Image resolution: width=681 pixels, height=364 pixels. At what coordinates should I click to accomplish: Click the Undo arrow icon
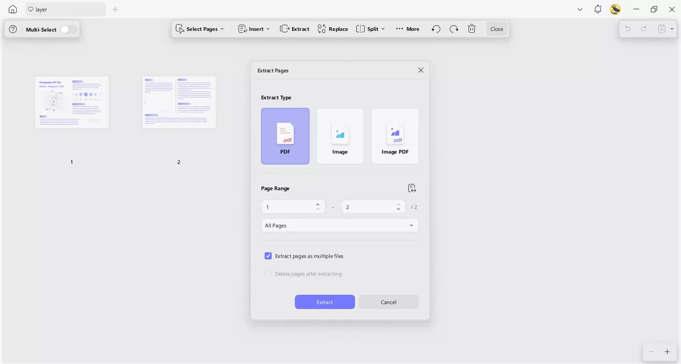[x=435, y=29]
